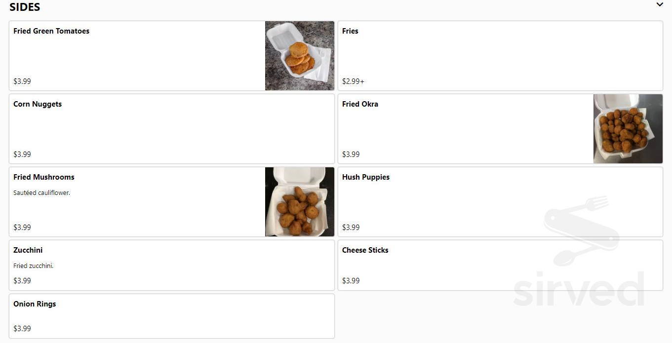Choose the Fried Okra item title
This screenshot has height=343, width=672.
pyautogui.click(x=360, y=104)
